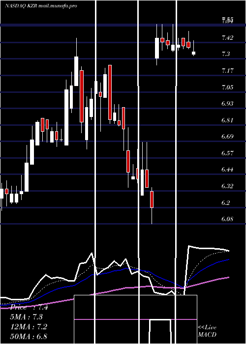
Task: Select the 6.81 price axis label
Action: (x=227, y=120)
